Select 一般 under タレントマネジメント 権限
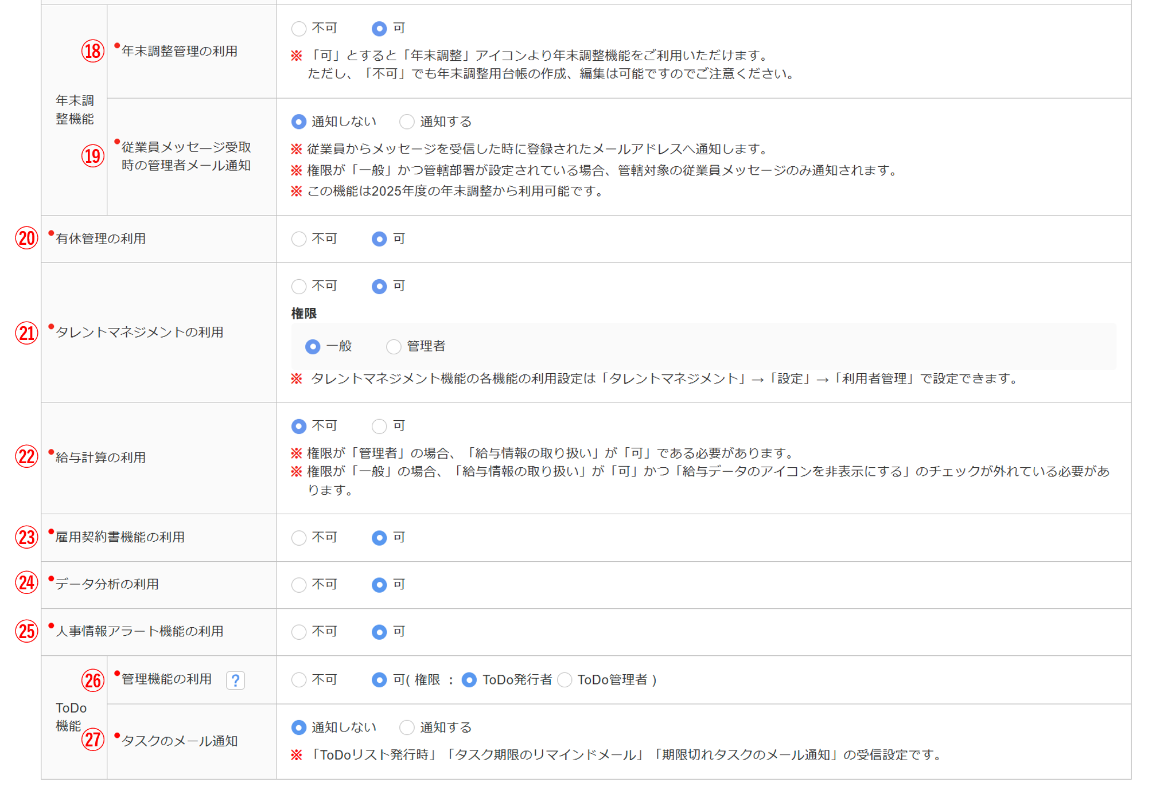1160x794 pixels. [x=313, y=346]
